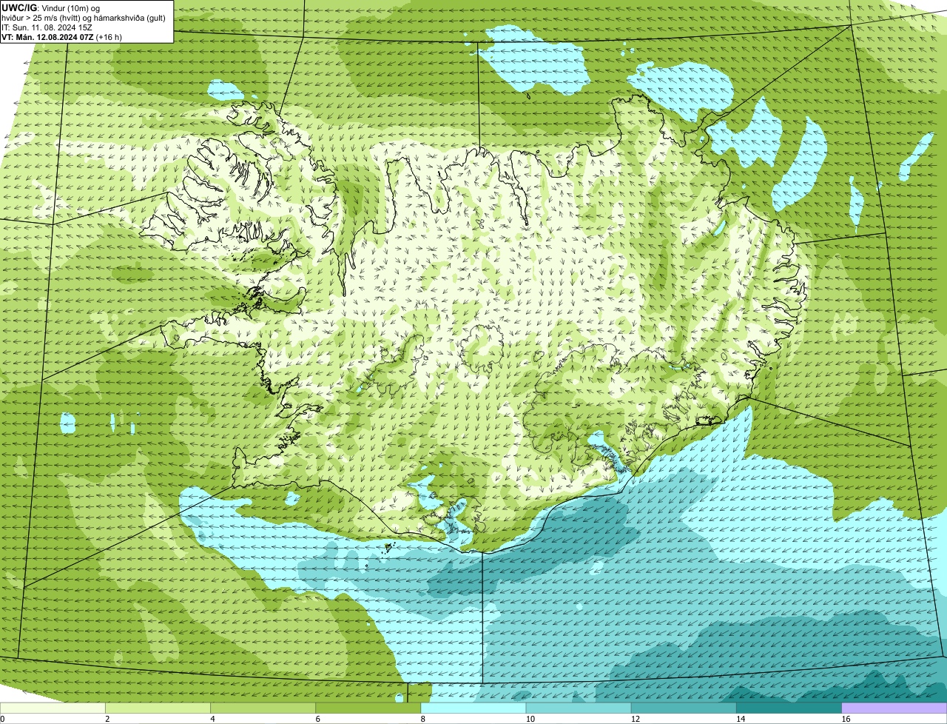This screenshot has height=724, width=947.
Task: Click the "UWC/IG: Vindur (10m) og" title line
Action: 51,7
